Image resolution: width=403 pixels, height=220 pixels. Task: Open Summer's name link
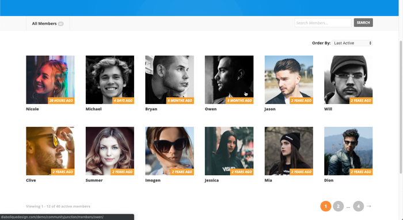(x=94, y=180)
